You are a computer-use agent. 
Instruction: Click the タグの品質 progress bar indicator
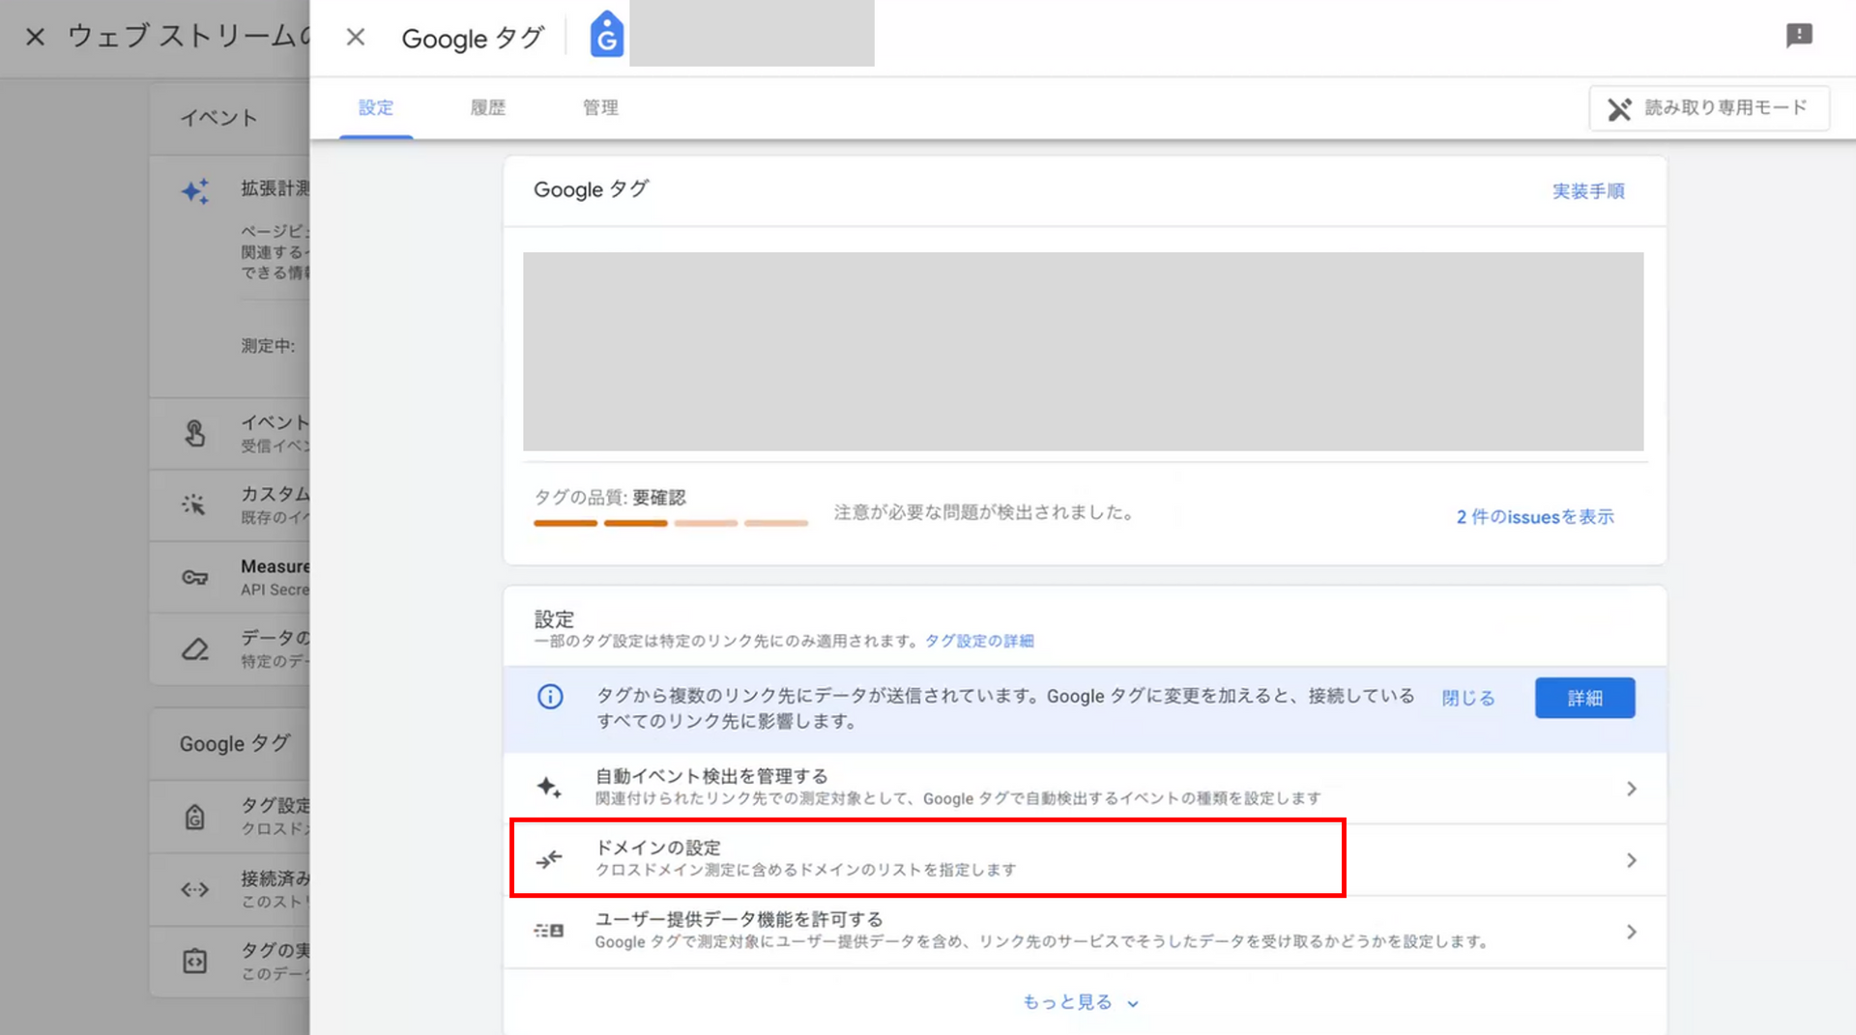[670, 523]
